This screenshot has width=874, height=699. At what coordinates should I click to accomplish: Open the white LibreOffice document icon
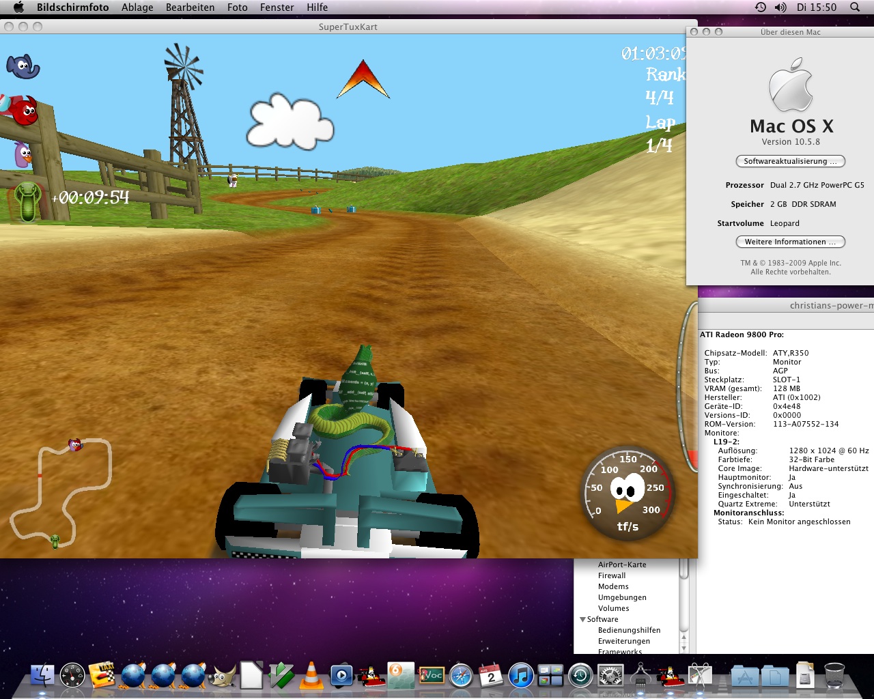pyautogui.click(x=251, y=676)
